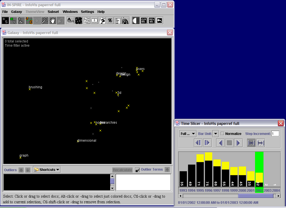Open the list lines tool icon
The image size is (286, 208).
click(x=118, y=21)
